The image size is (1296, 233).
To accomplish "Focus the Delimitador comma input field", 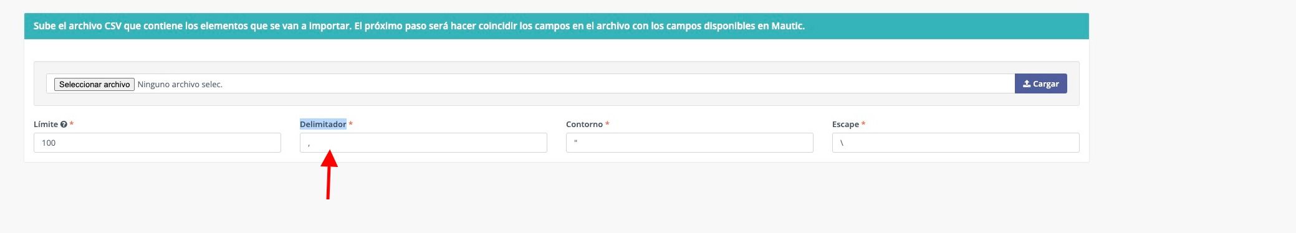I will (x=423, y=143).
